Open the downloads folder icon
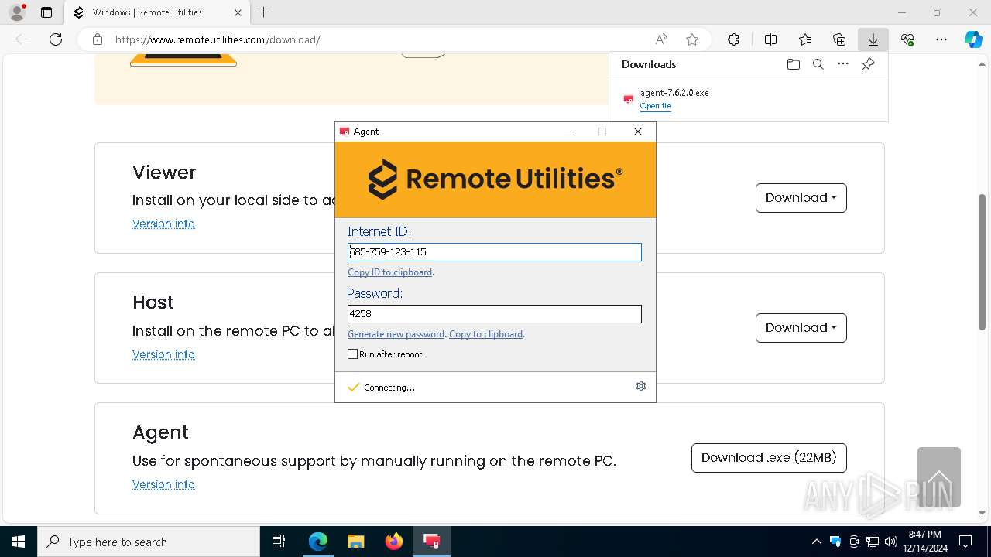991x557 pixels. pos(794,64)
